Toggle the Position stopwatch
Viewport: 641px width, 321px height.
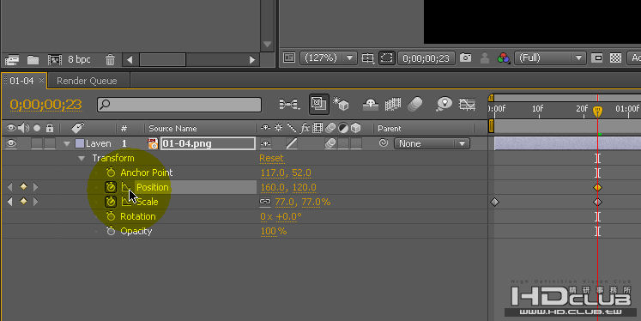pos(111,187)
